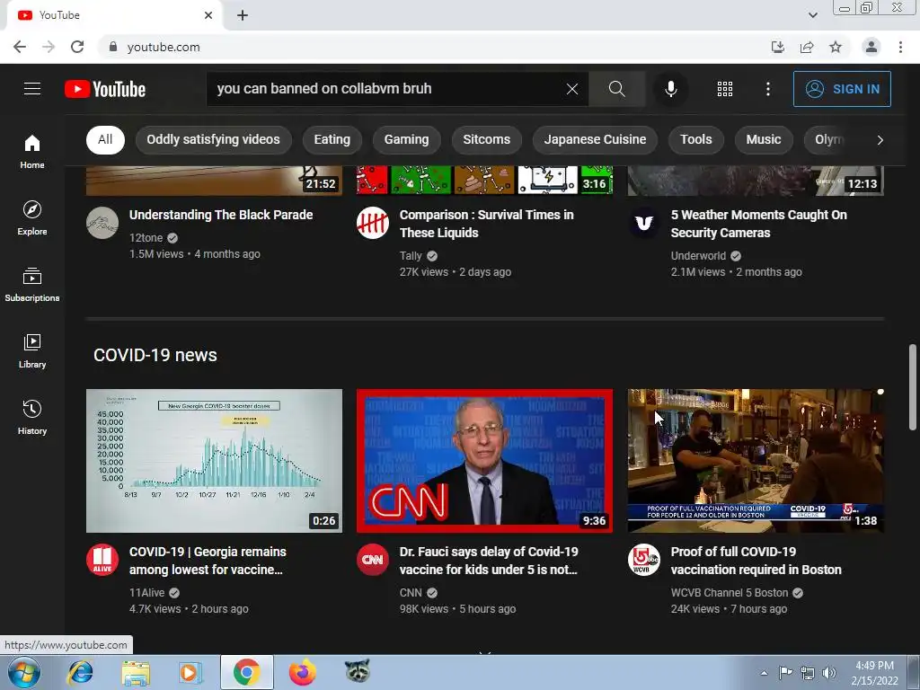Viewport: 920px width, 690px height.
Task: Open the Underworld channel avatar
Action: (643, 223)
